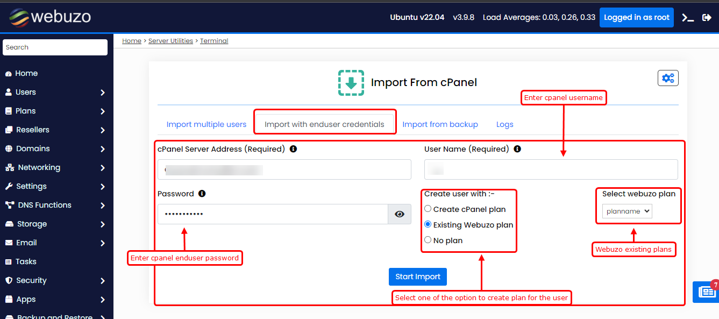The height and width of the screenshot is (319, 719).
Task: Select the Create cPanel plan radio option
Action: (x=428, y=209)
